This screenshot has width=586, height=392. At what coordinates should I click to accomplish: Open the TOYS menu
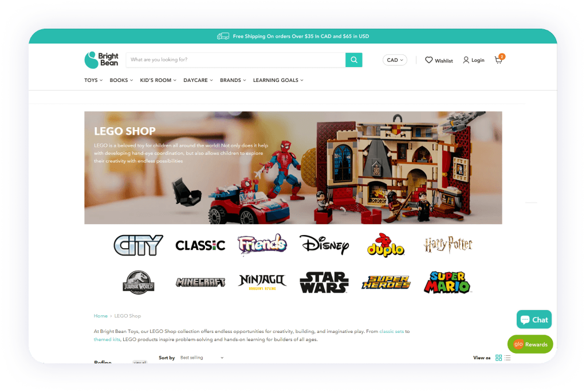93,80
